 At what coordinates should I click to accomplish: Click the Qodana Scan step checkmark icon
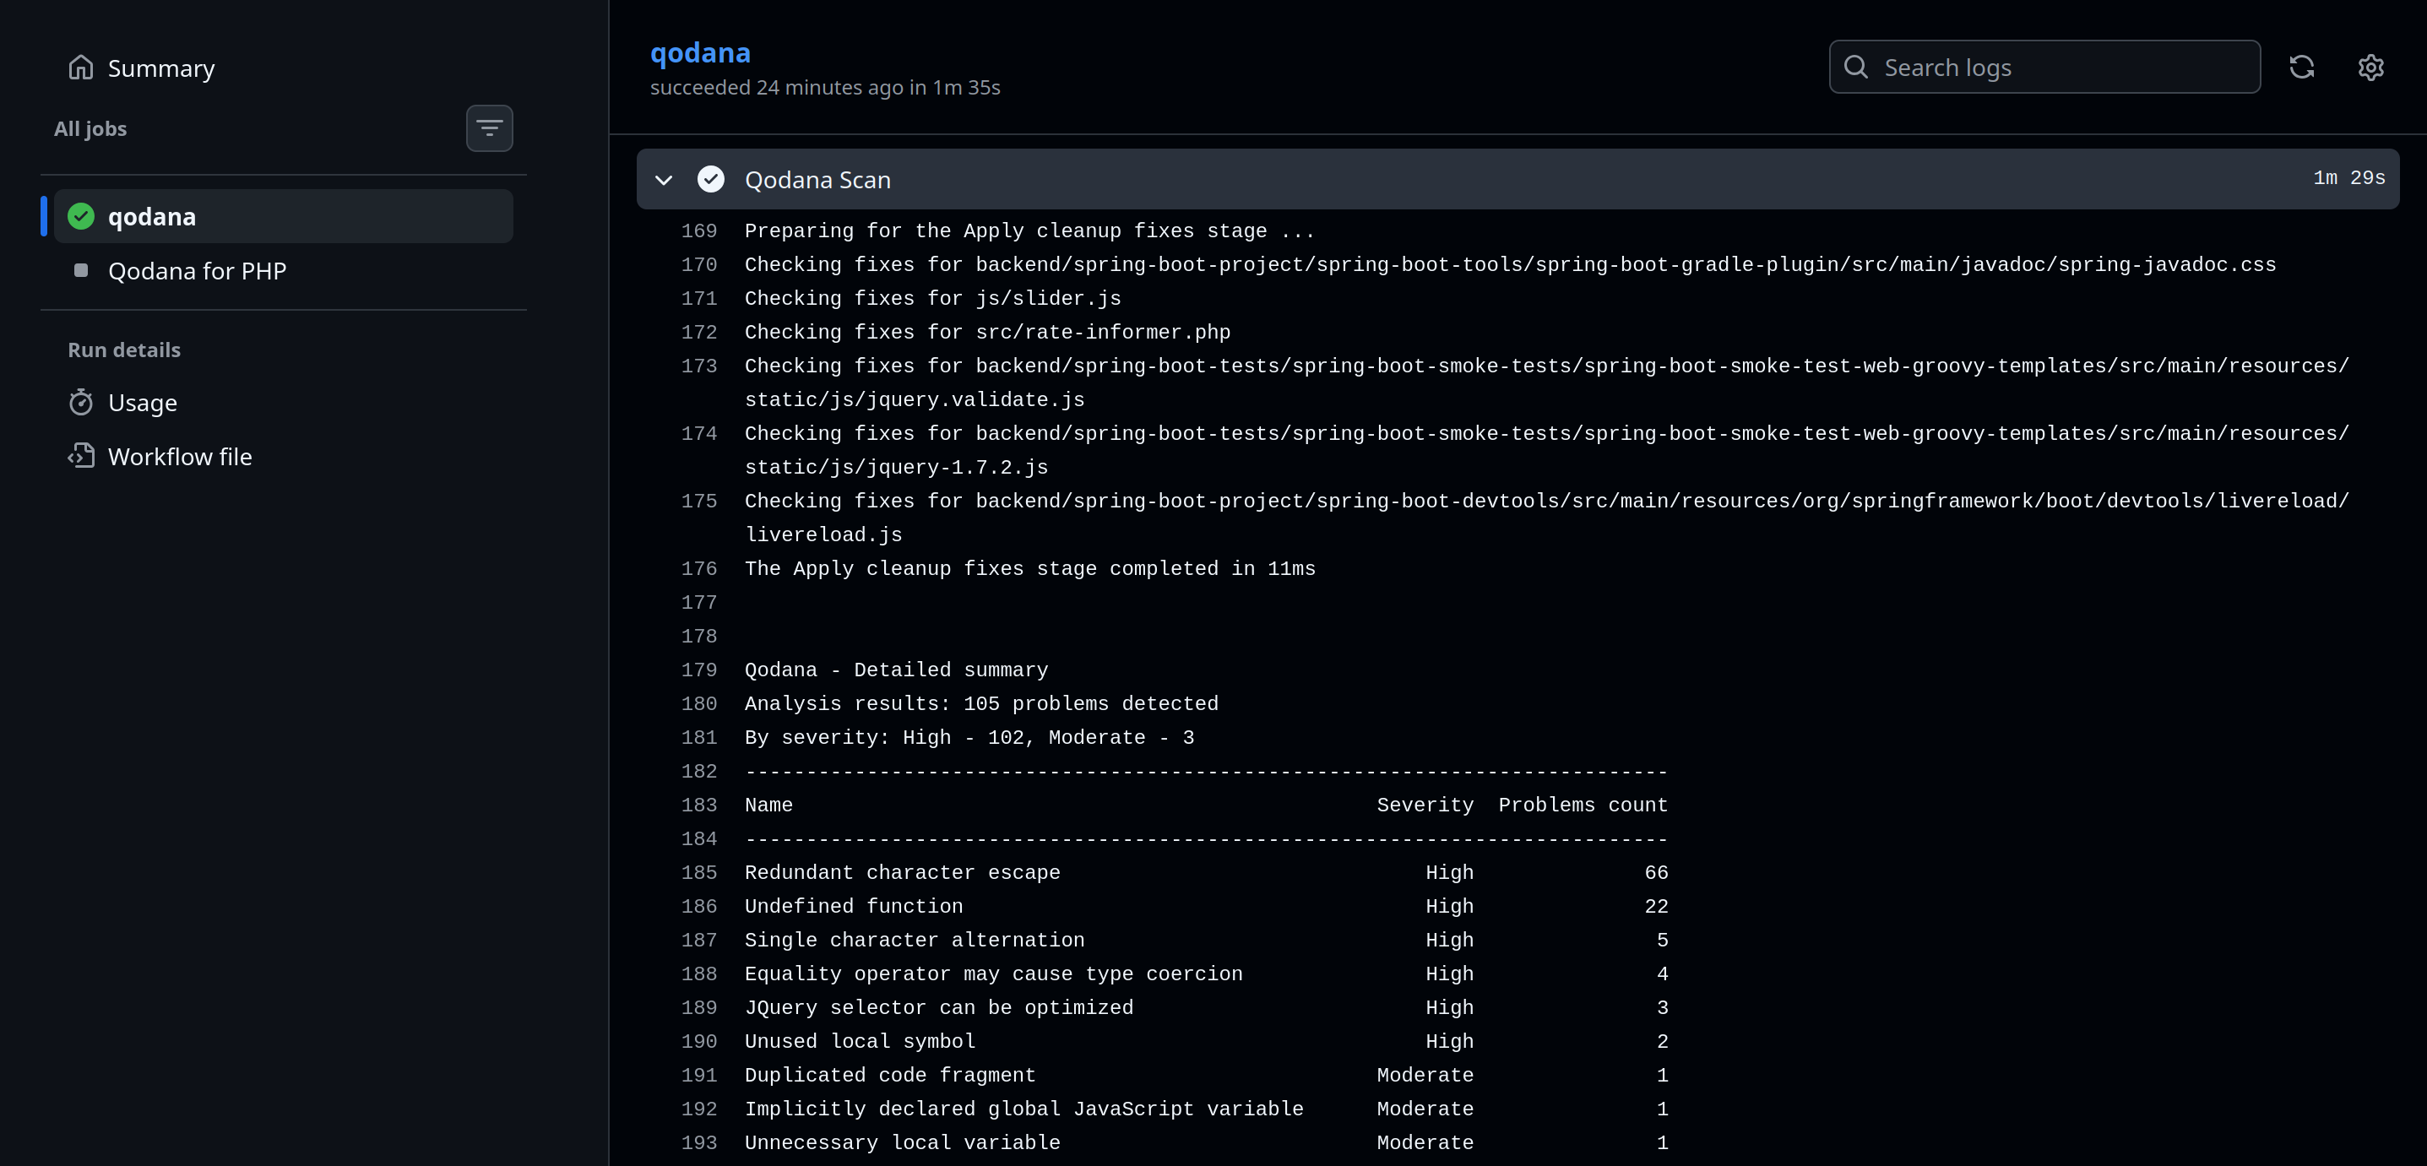[710, 179]
